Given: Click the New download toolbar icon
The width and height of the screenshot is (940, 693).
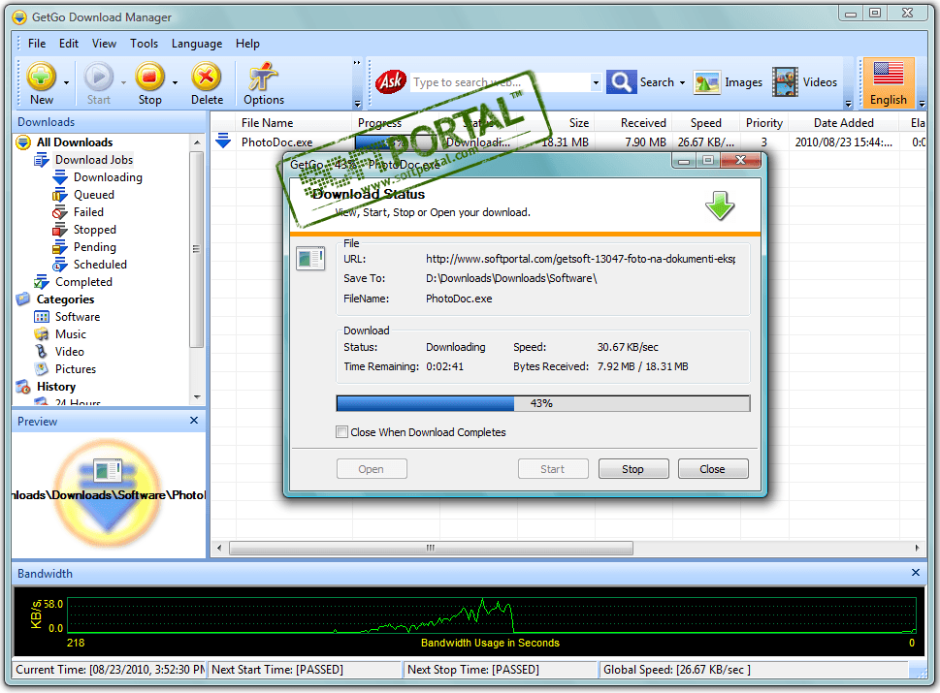Looking at the screenshot, I should (x=42, y=77).
